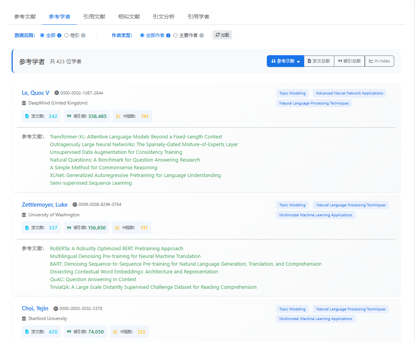Click the institution icon beside DeepMind (United Kingdom)
This screenshot has height=342, width=415.
23,103
